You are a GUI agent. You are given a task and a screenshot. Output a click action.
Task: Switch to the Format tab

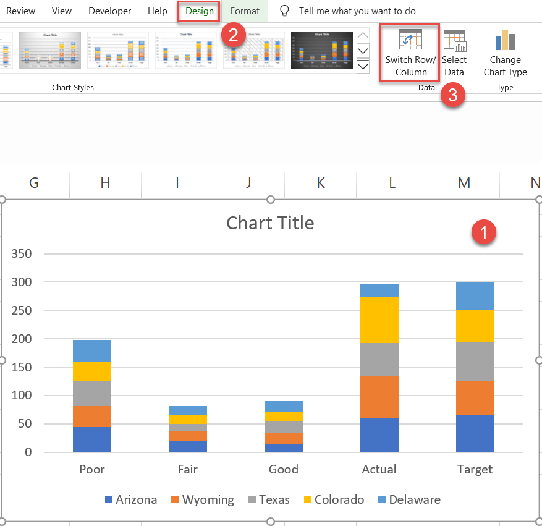coord(245,11)
